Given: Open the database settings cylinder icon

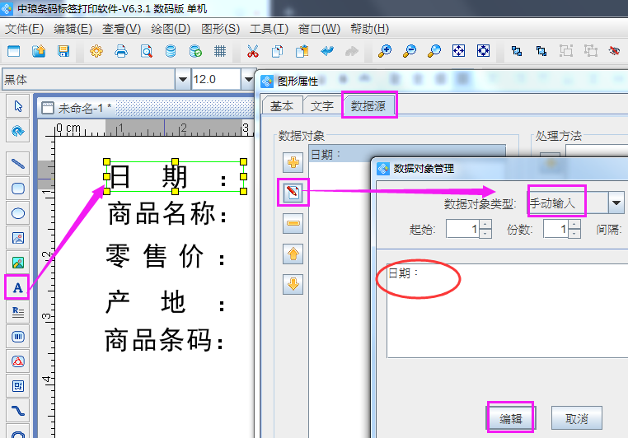Looking at the screenshot, I should [x=171, y=51].
